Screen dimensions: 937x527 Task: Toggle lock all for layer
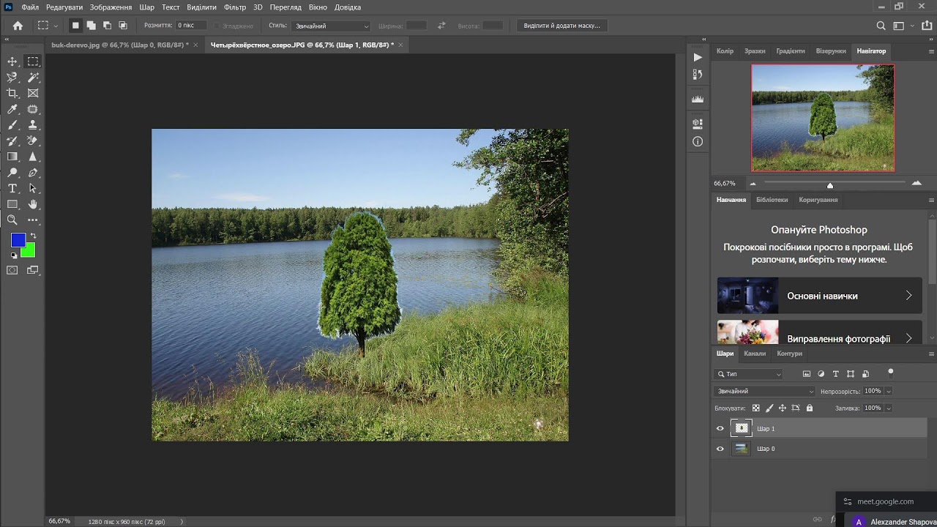coord(809,408)
